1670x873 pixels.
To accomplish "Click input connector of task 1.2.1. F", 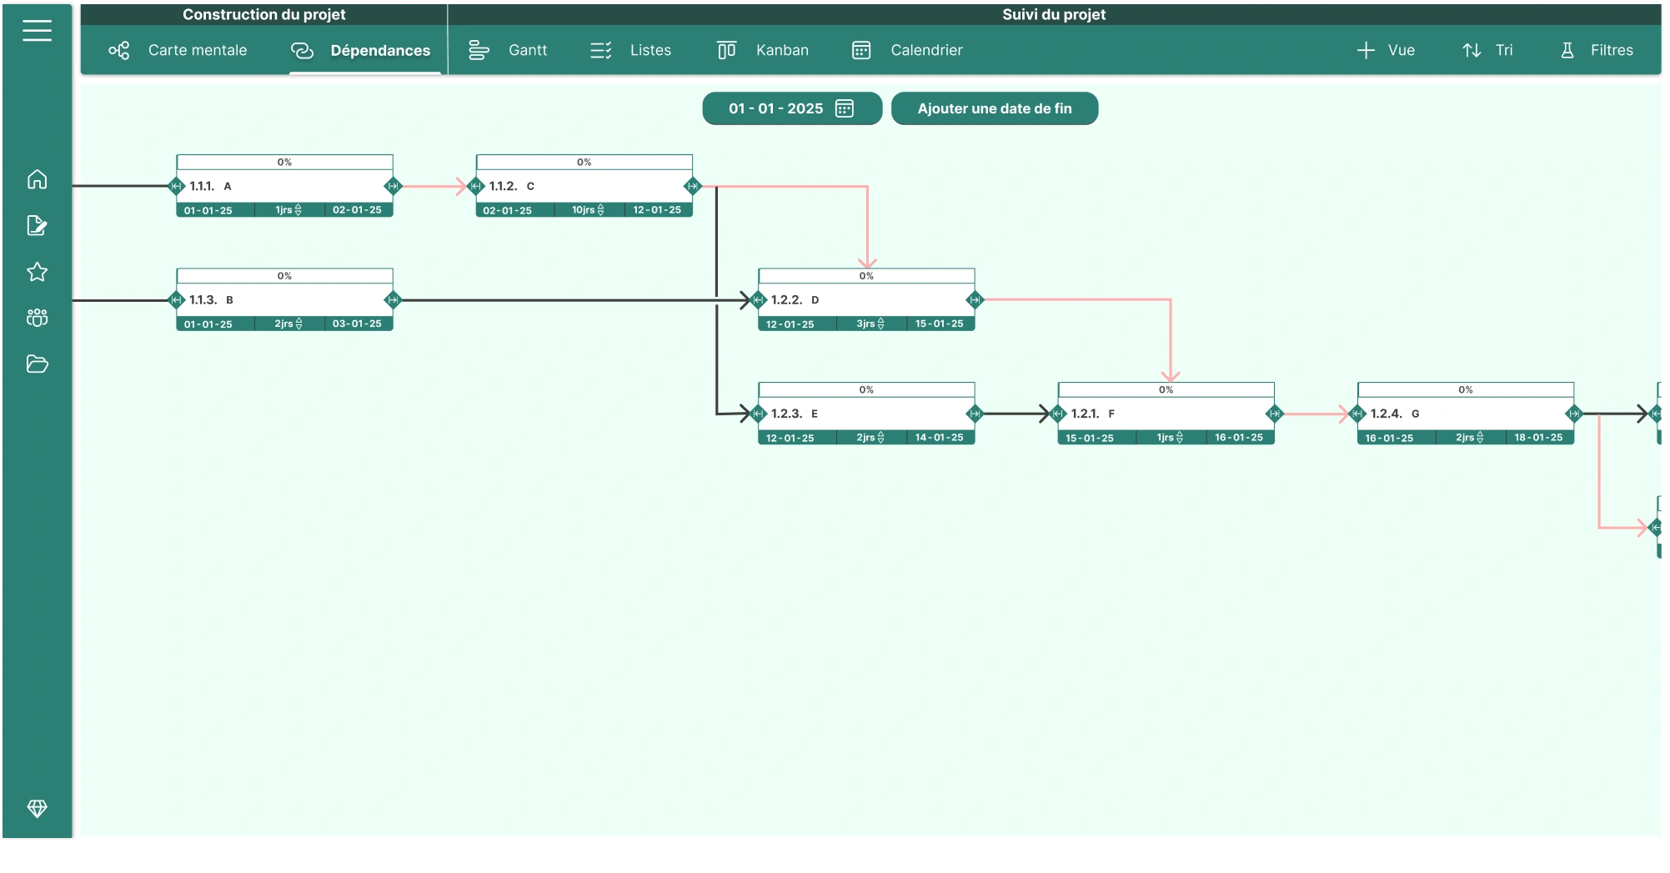I will point(1058,413).
